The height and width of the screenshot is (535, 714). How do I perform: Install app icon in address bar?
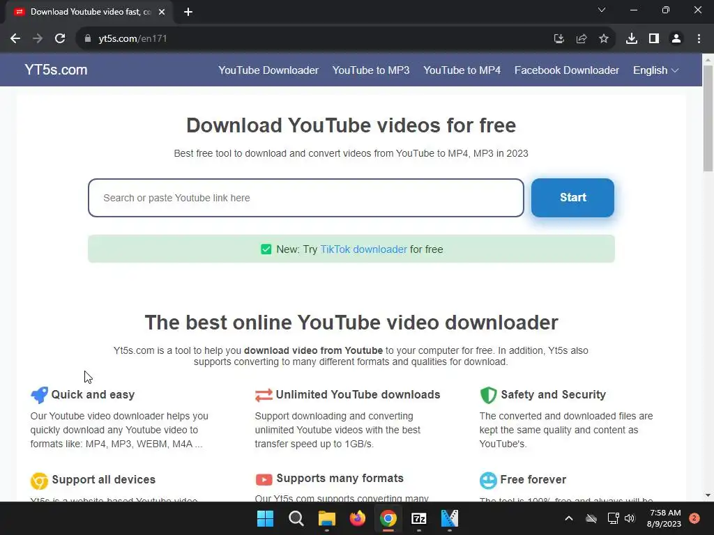(x=559, y=39)
